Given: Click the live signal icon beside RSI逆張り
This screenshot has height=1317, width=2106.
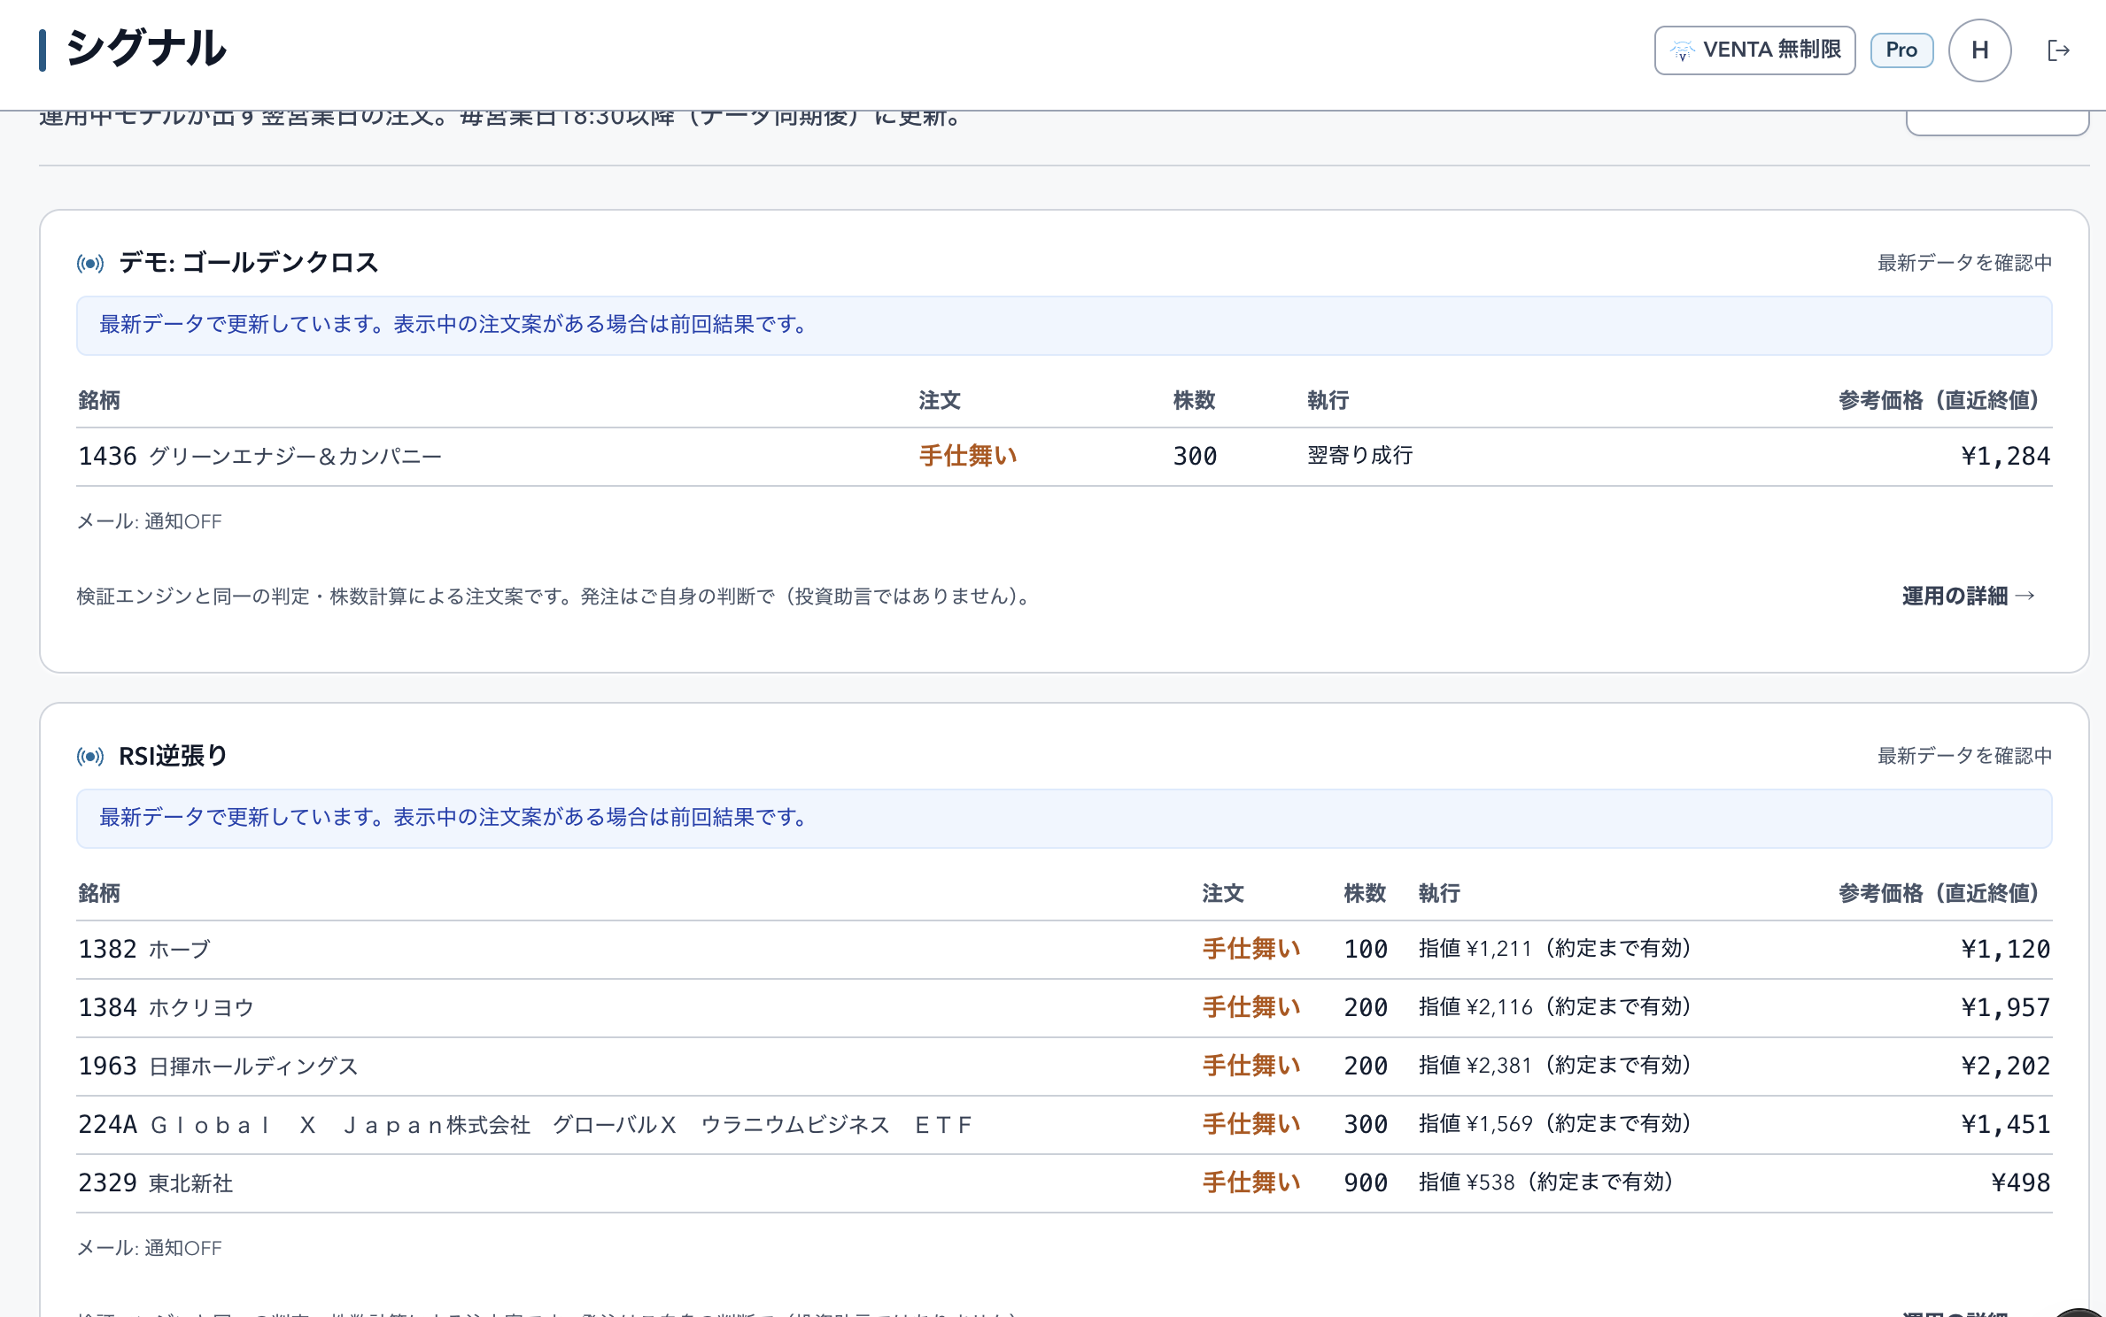Looking at the screenshot, I should pos(90,756).
